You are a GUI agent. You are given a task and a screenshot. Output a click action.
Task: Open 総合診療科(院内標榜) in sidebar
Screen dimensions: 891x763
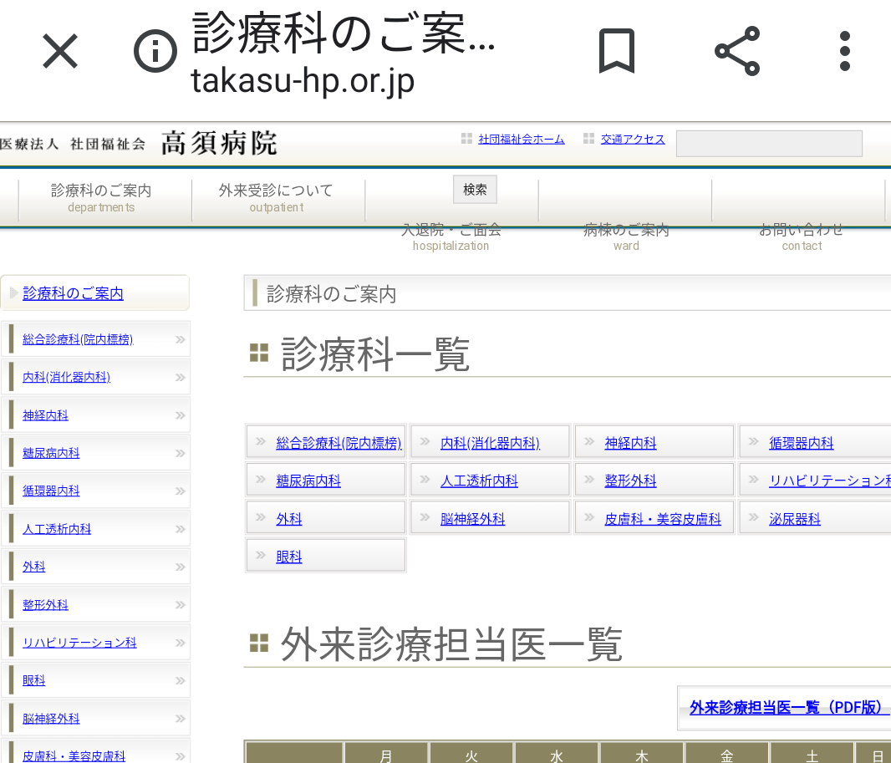tap(78, 339)
